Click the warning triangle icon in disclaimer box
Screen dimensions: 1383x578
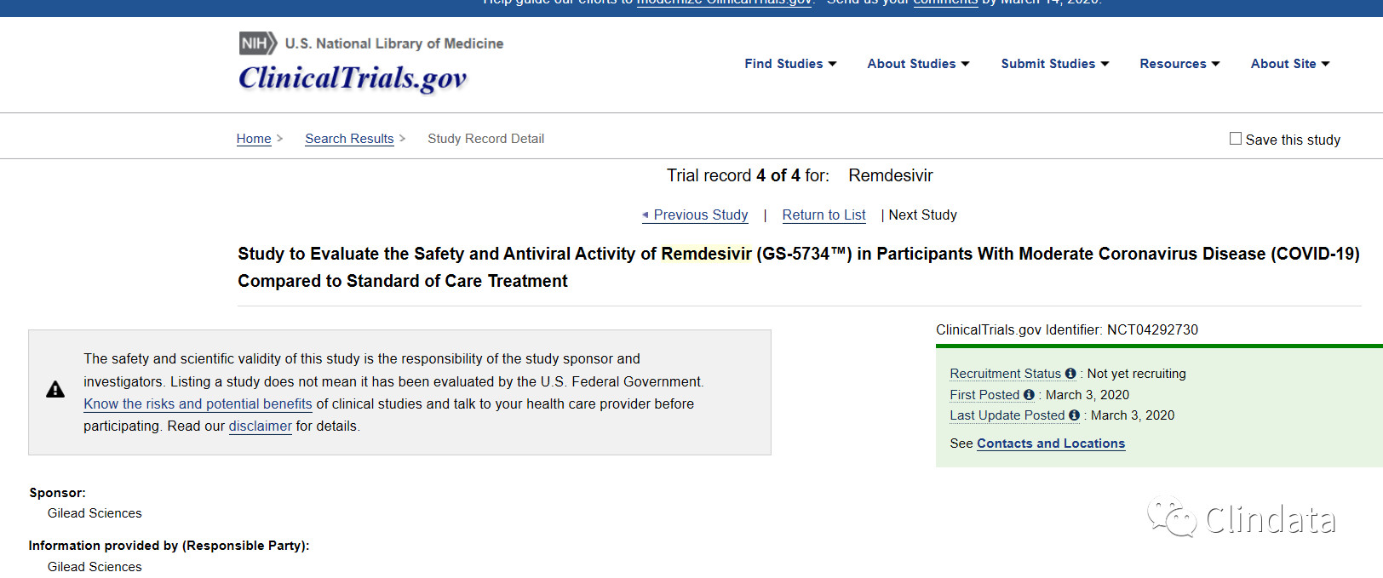tap(55, 390)
